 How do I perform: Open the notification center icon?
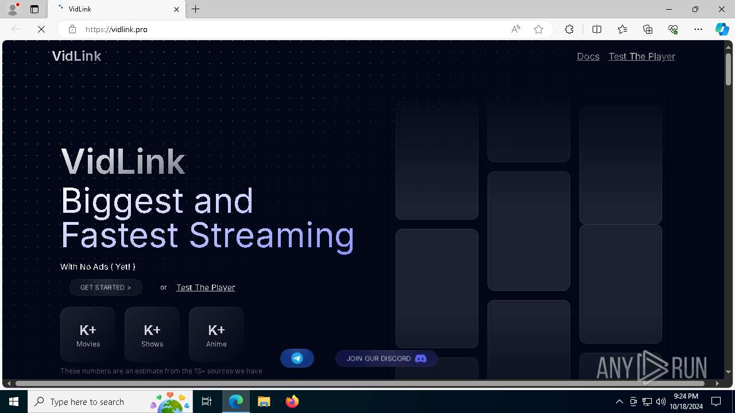(x=716, y=402)
